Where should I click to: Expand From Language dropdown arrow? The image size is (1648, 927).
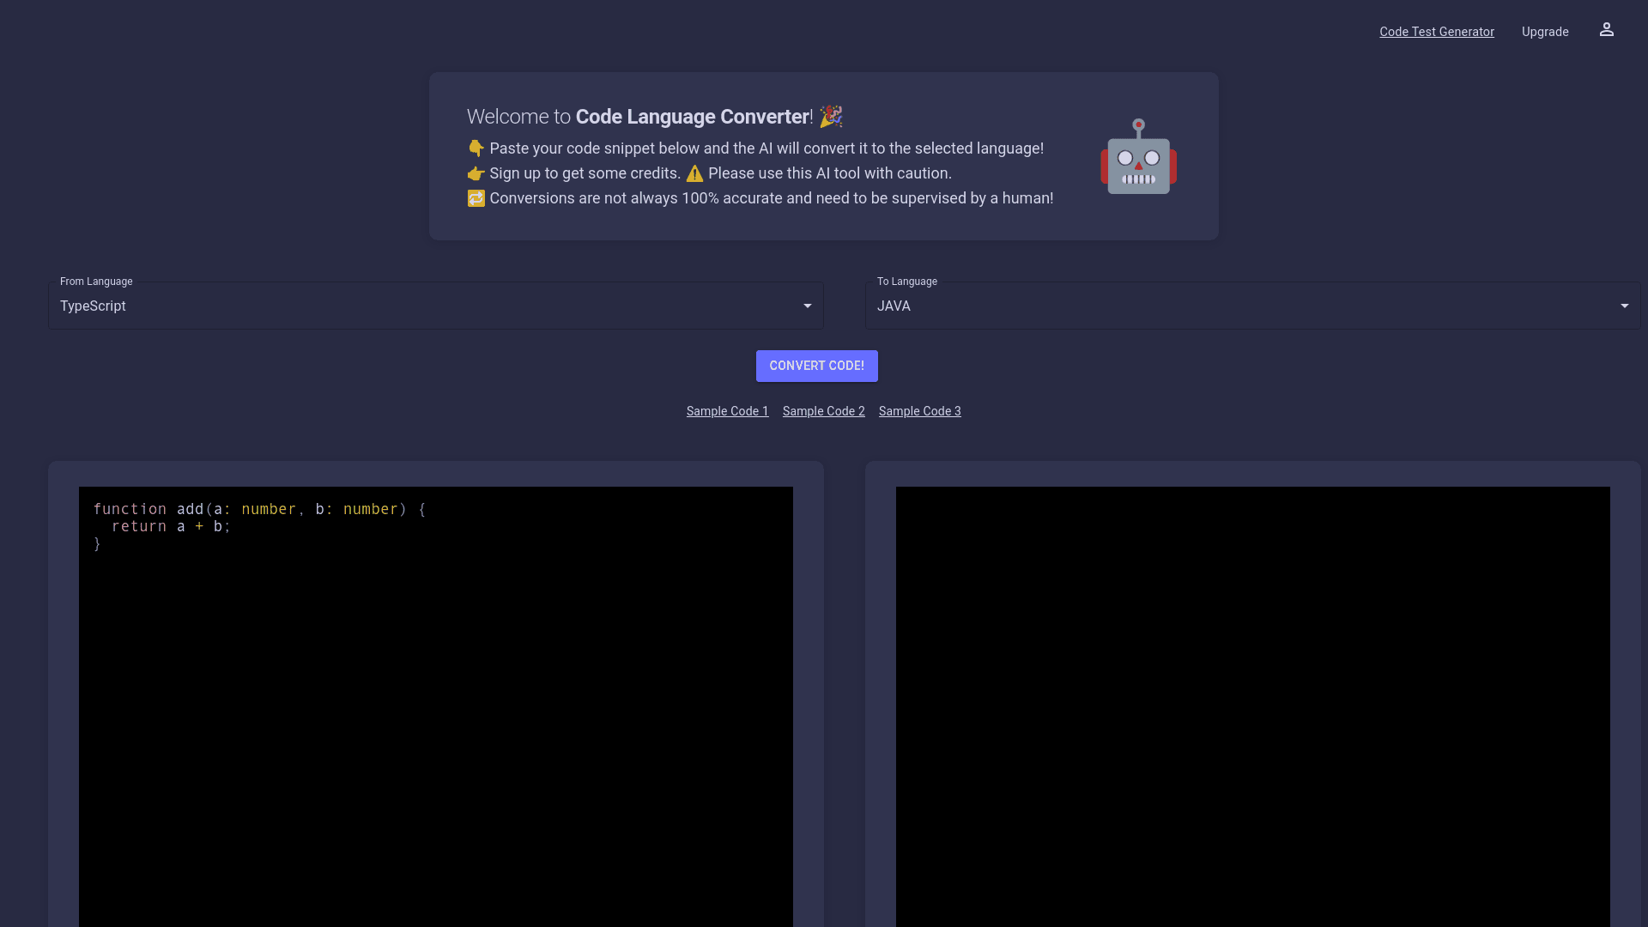(x=807, y=306)
